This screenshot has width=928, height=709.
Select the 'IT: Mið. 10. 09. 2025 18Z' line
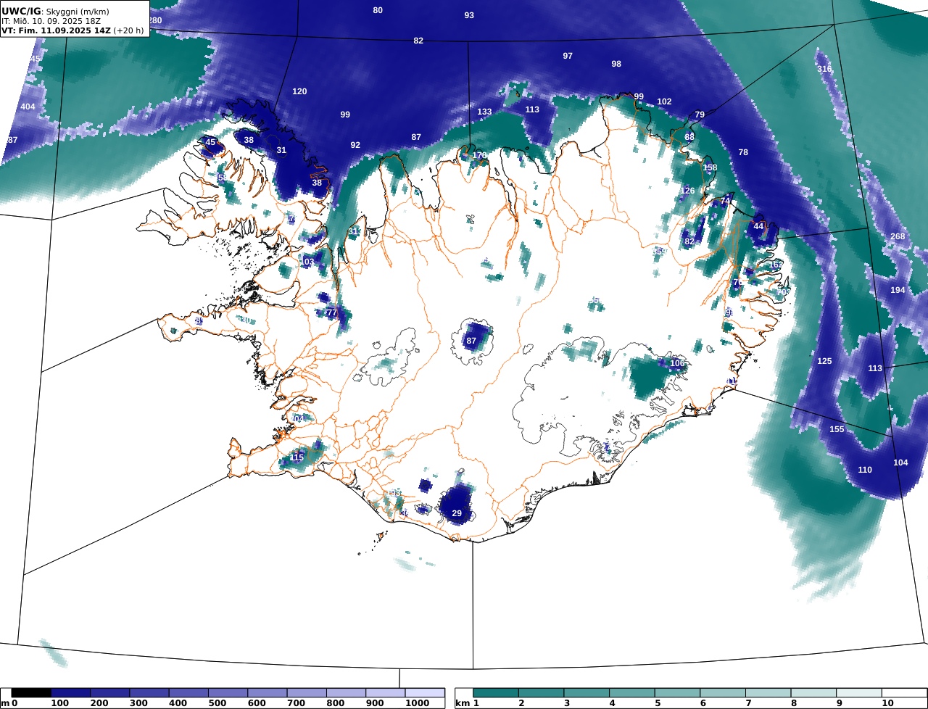click(51, 21)
